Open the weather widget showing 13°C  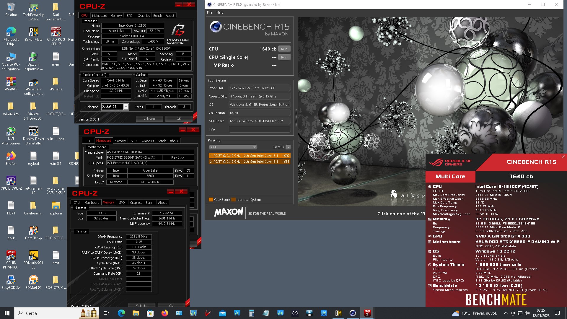pyautogui.click(x=475, y=313)
